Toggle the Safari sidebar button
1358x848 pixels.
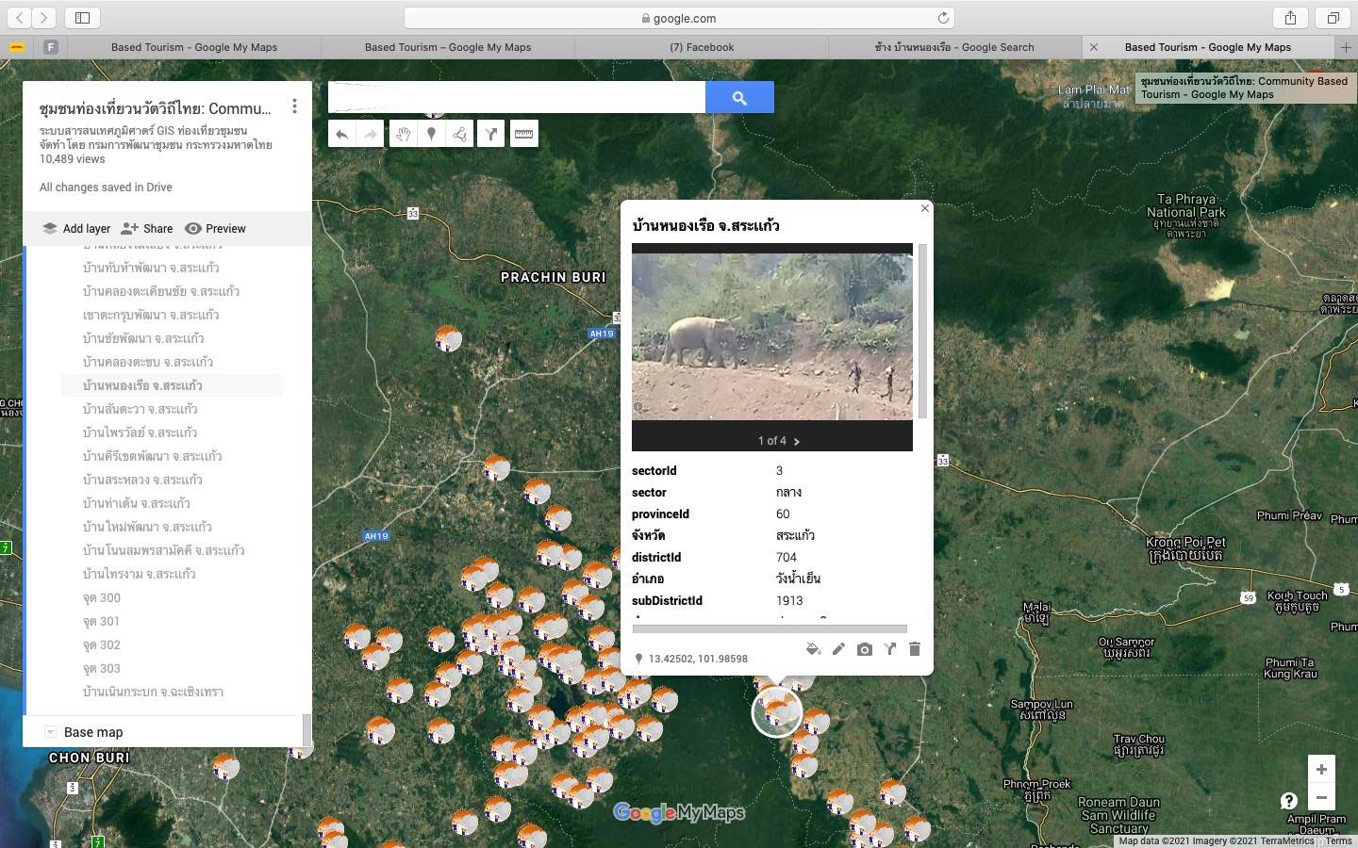82,18
